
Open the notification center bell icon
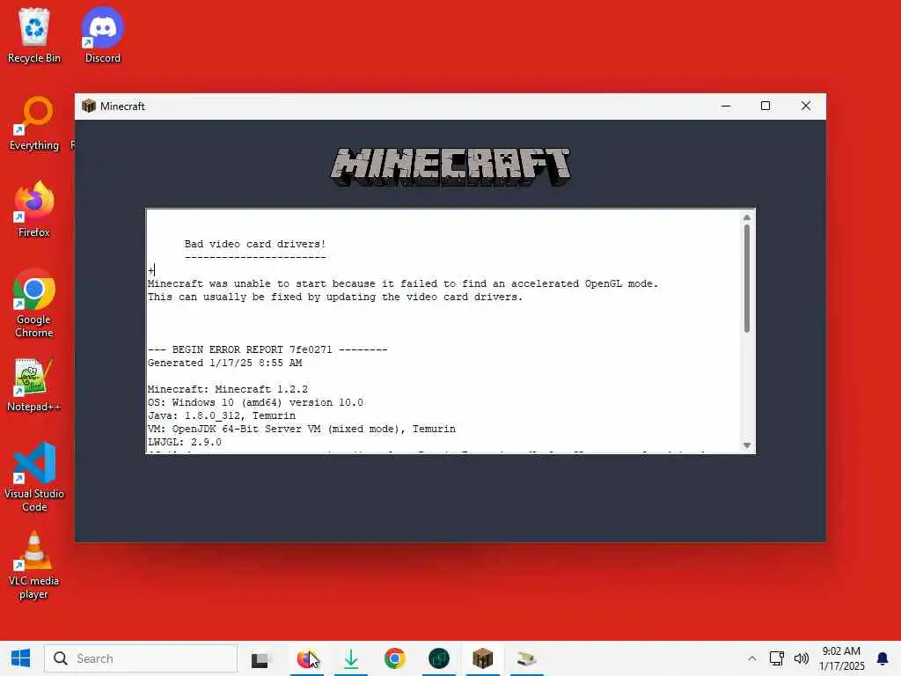tap(882, 658)
